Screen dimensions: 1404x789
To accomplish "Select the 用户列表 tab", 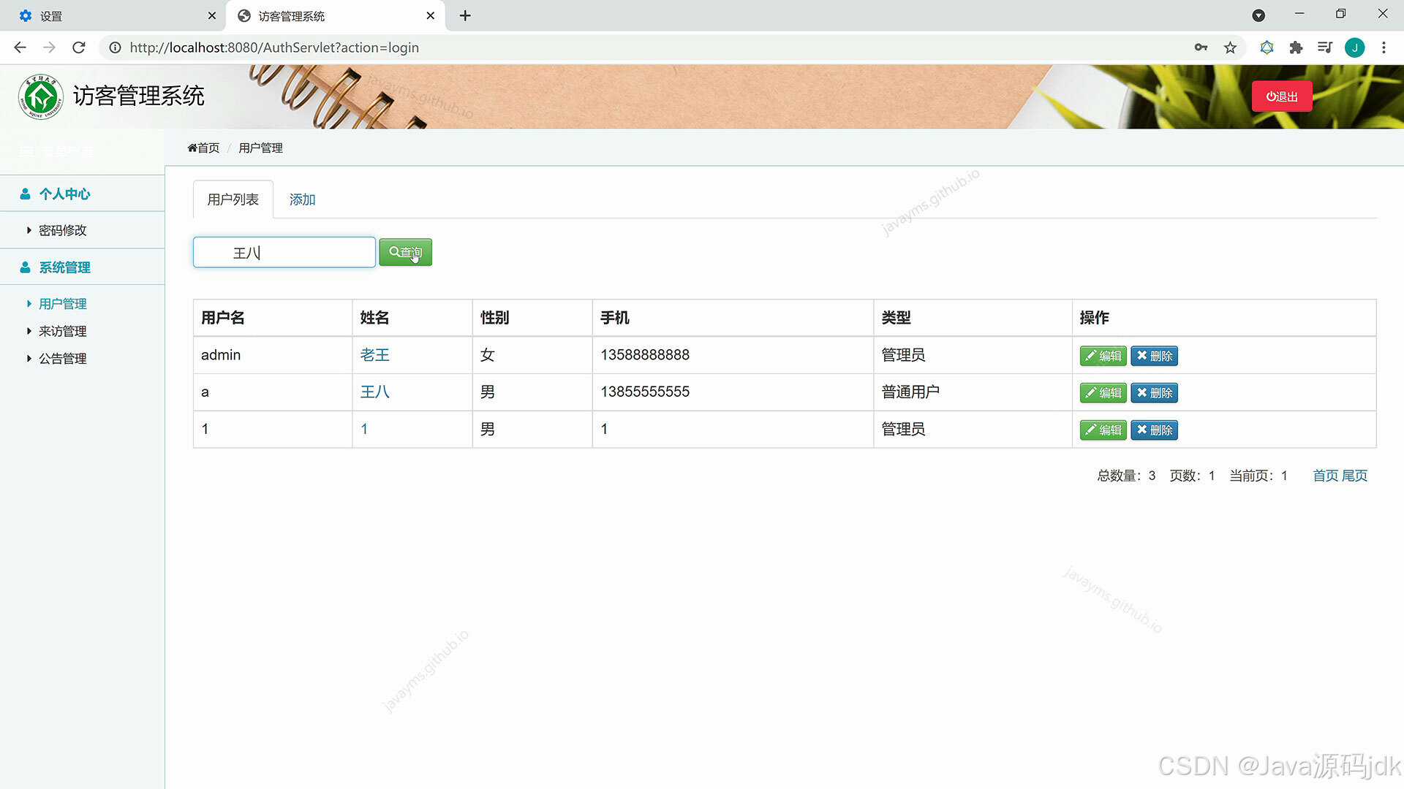I will tap(233, 199).
